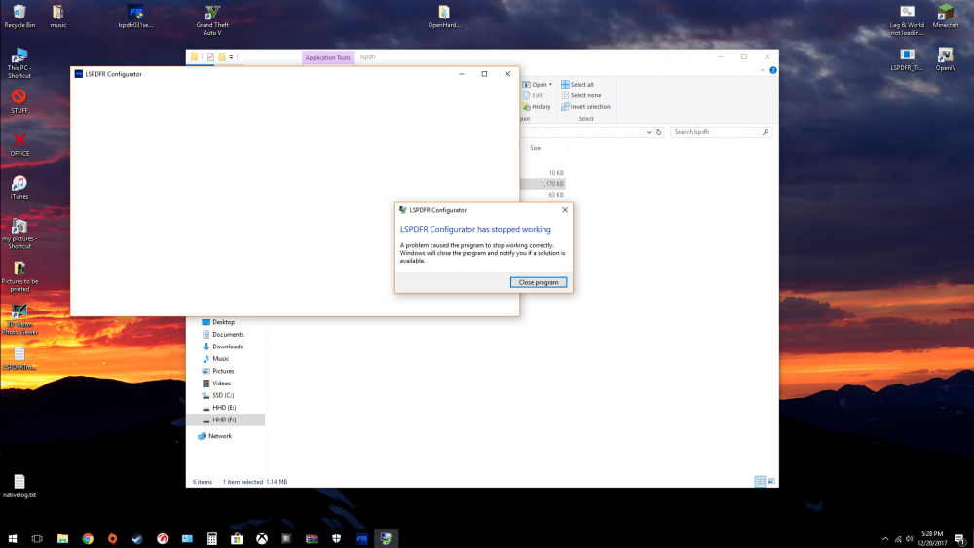The image size is (974, 548).
Task: Select the lspdfr031se desktop icon
Action: pos(135,17)
